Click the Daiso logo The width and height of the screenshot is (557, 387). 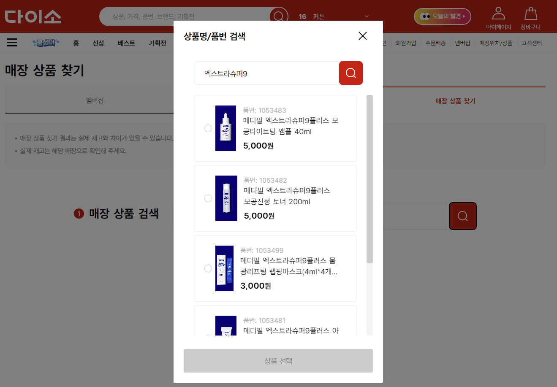coord(33,16)
